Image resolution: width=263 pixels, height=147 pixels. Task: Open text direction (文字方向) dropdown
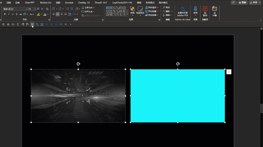88,8
